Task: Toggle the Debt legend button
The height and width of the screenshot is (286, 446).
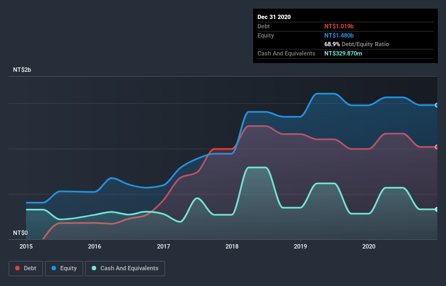Action: 26,269
